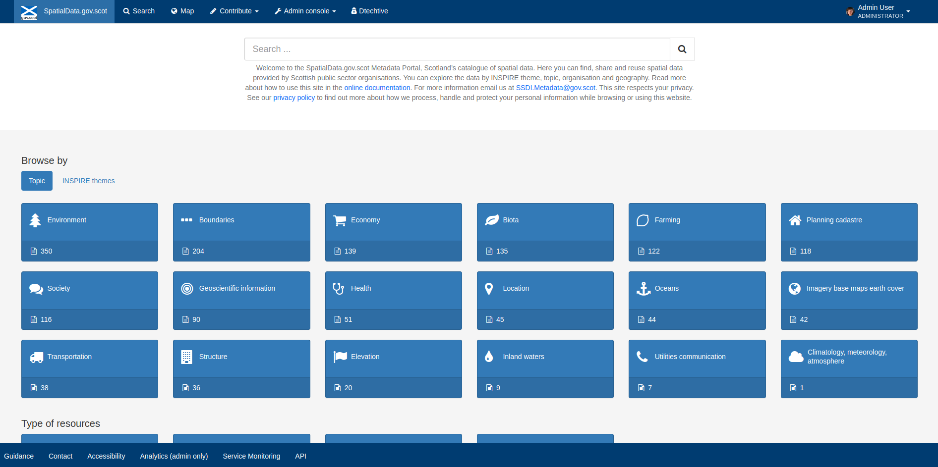
Task: Open Dtechtive in the top navigation
Action: [x=370, y=11]
